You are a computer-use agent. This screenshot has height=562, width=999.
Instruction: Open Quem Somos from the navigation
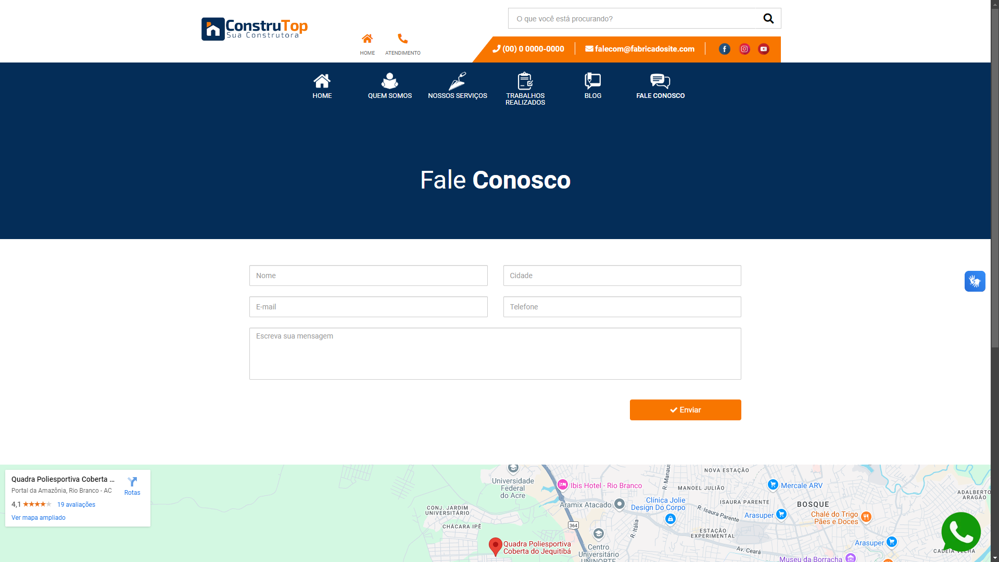pos(389,86)
